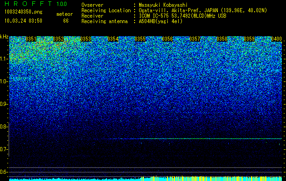This screenshot has width=286, height=181.
Task: Click the ICOM IC-575 receiver text
Action: [182, 16]
